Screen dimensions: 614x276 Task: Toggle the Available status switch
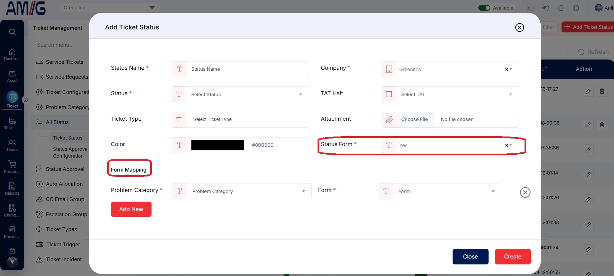[484, 8]
